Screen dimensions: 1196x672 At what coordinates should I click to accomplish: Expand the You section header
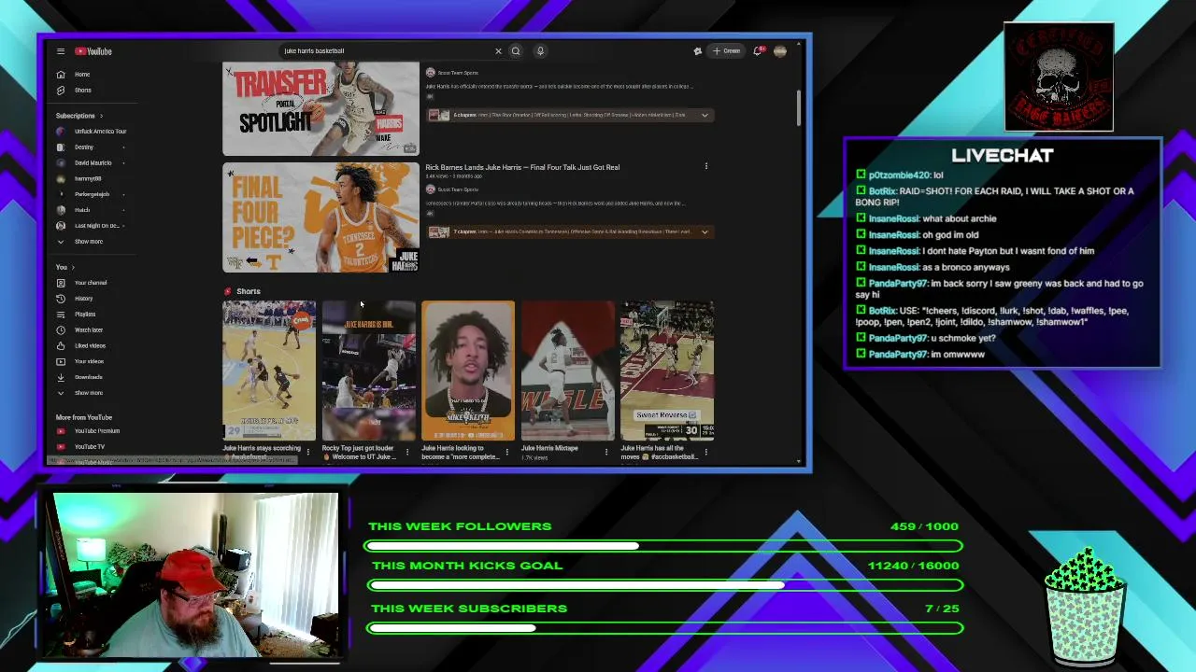click(x=64, y=268)
